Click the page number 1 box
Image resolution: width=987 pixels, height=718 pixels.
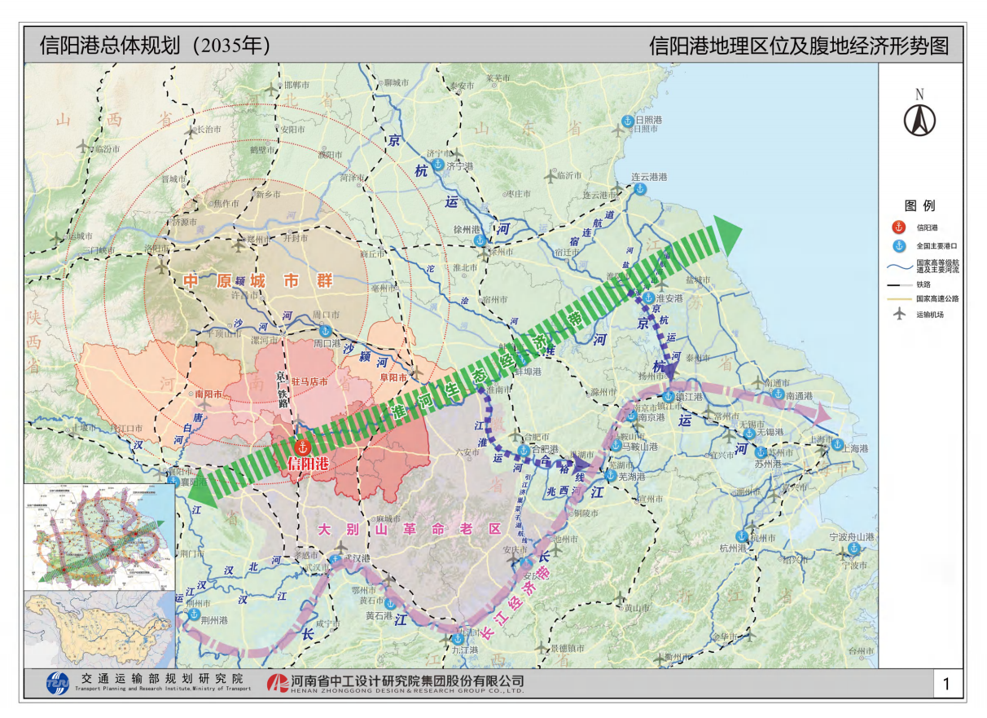tap(946, 684)
